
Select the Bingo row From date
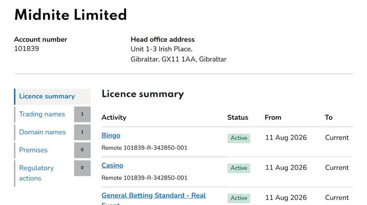[x=286, y=138]
